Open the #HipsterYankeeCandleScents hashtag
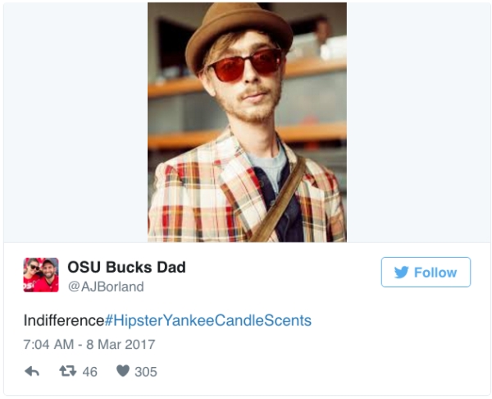492x399 pixels. click(x=208, y=320)
